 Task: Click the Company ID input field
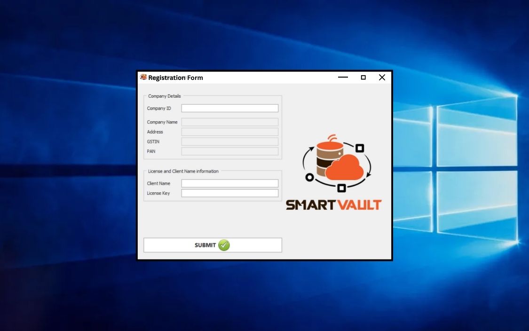[230, 108]
